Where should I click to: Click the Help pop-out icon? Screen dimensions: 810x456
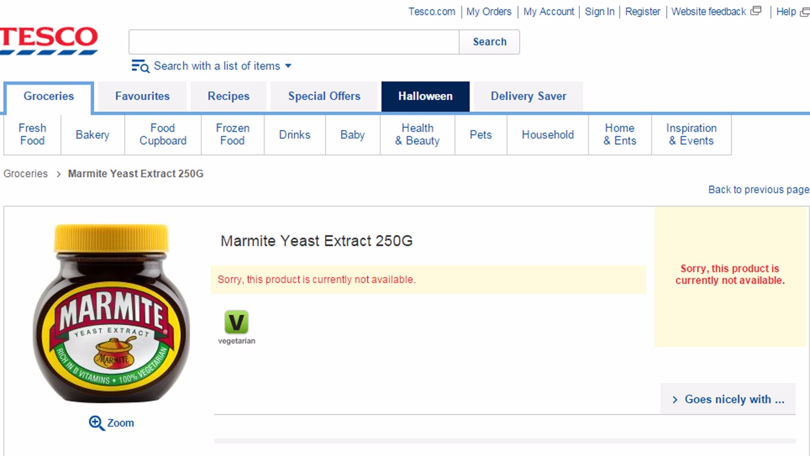(x=805, y=12)
